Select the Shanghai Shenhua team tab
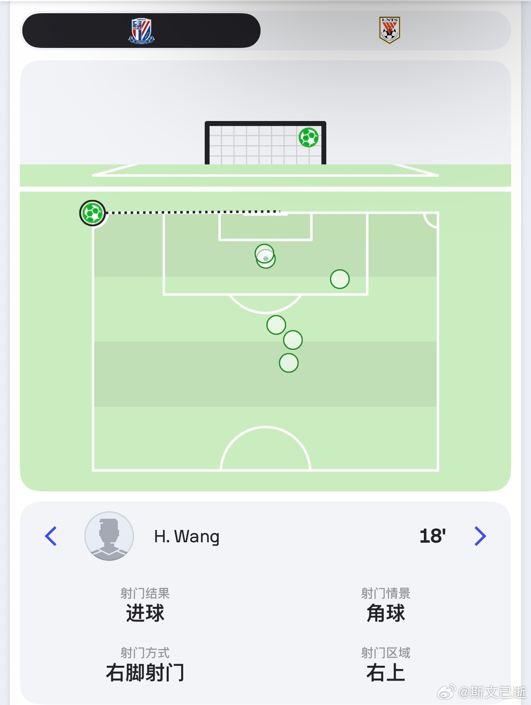 [x=141, y=31]
